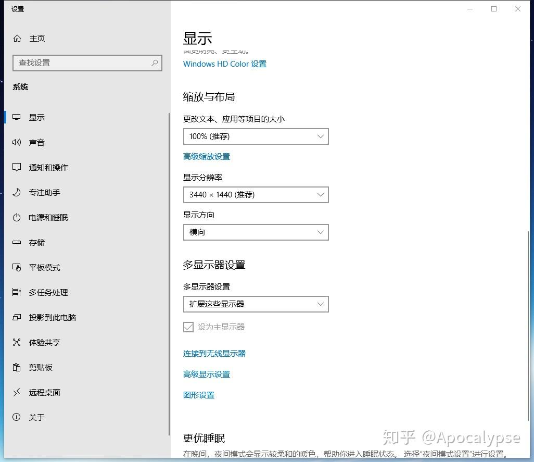
Task: Open Windows HD Color 设置 link
Action: pyautogui.click(x=224, y=64)
